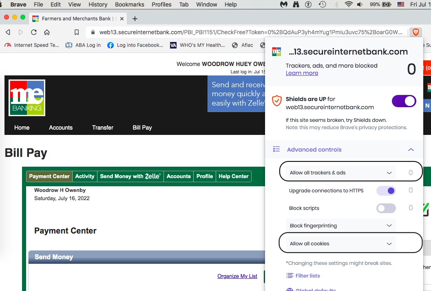
Task: Open the Window menu
Action: (206, 4)
